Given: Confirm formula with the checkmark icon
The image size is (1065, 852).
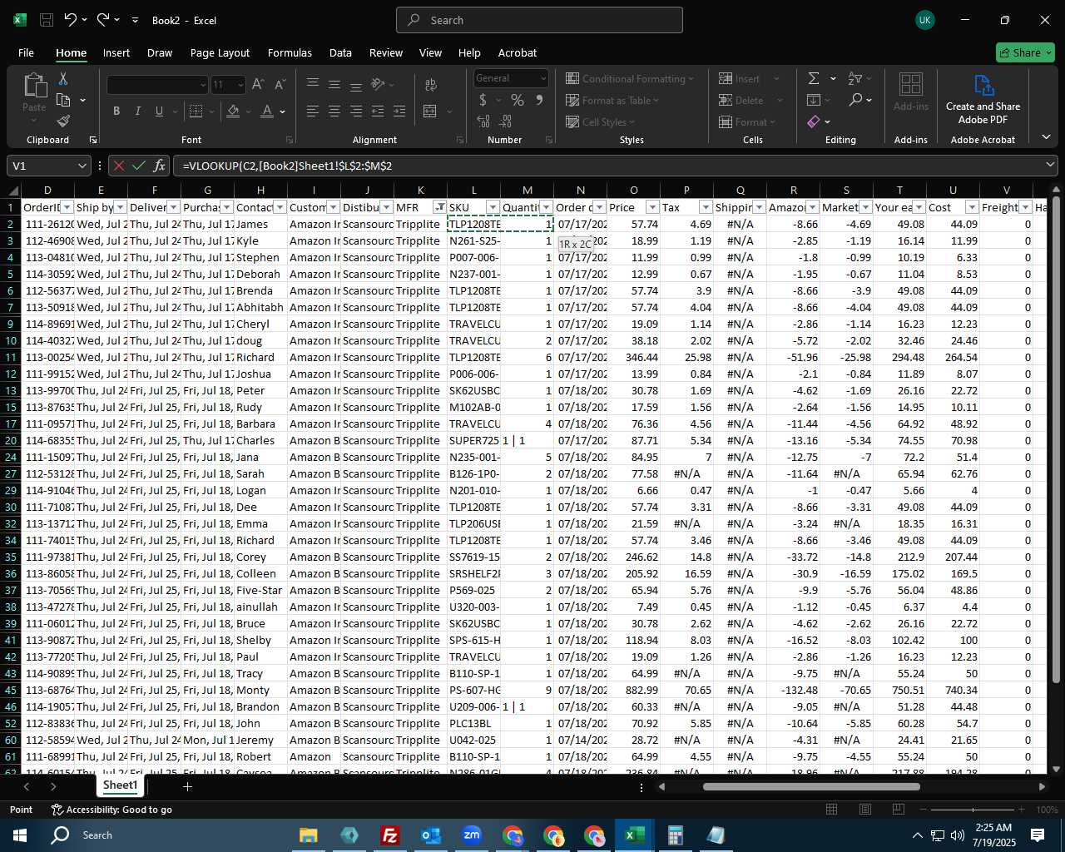Looking at the screenshot, I should point(139,166).
